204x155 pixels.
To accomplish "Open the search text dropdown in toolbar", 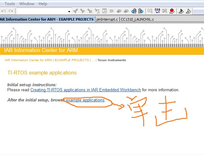I will point(69,12).
